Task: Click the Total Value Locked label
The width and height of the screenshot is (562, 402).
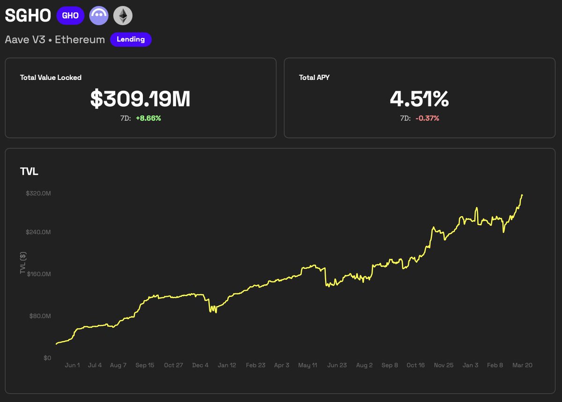Action: pos(51,78)
